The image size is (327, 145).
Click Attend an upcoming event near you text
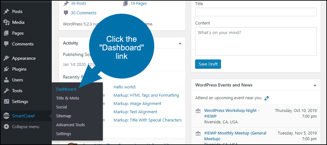point(229,98)
